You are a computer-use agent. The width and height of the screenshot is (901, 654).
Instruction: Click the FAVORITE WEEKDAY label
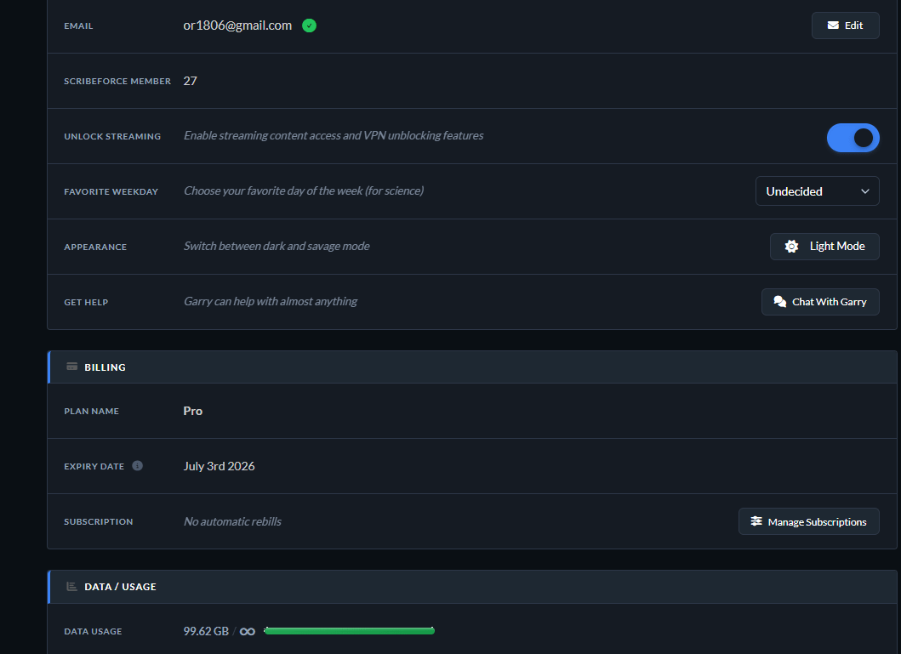pos(111,191)
